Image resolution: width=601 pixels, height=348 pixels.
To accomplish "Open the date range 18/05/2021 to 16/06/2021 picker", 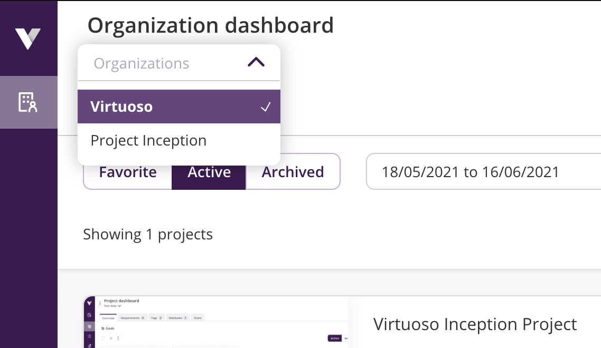I will coord(475,172).
